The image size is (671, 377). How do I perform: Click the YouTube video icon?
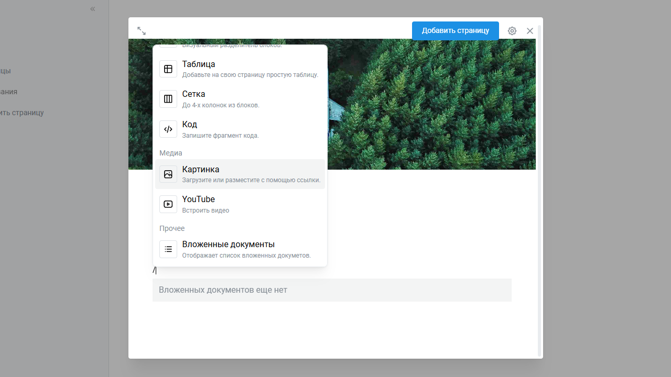(x=168, y=204)
